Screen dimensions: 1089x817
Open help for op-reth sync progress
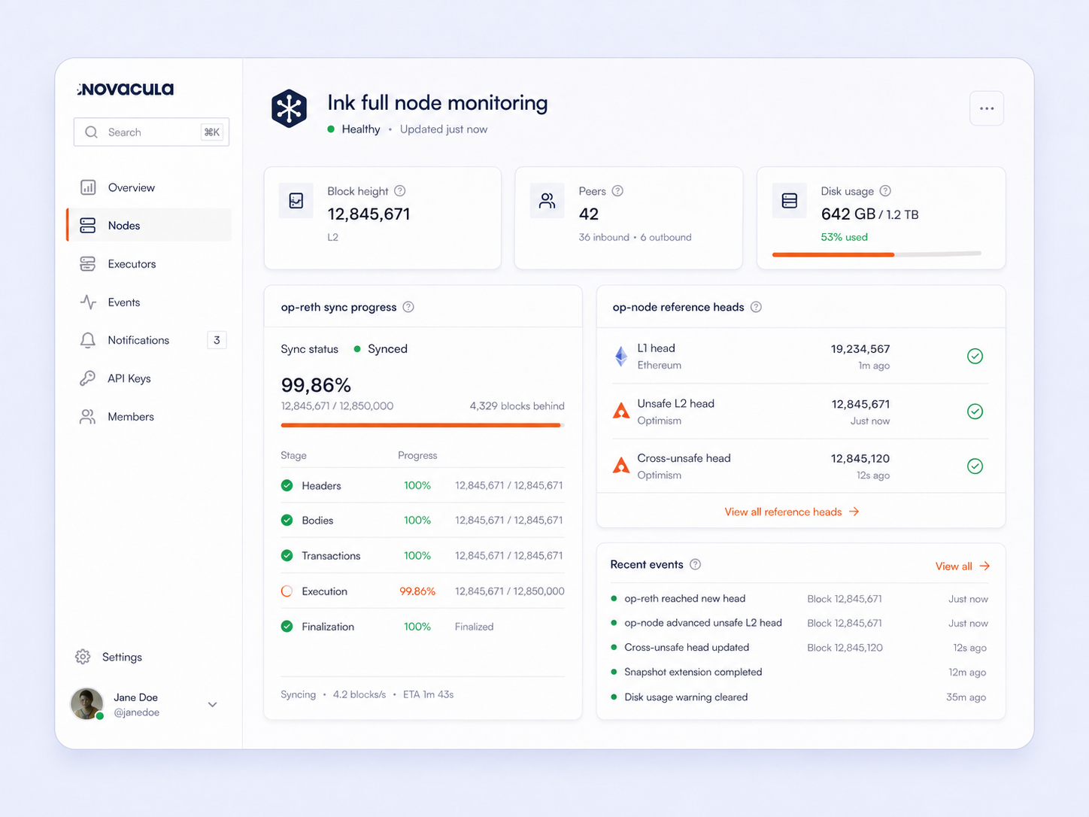tap(408, 307)
